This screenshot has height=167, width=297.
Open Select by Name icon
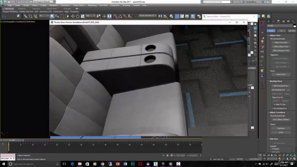coord(57,16)
